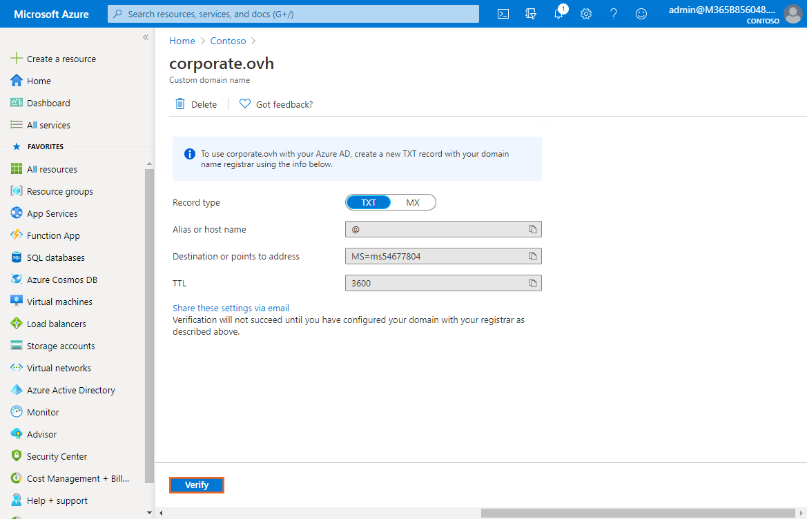Open Azure Active Directory in sidebar
Screen dimensions: 807x519
pos(70,390)
